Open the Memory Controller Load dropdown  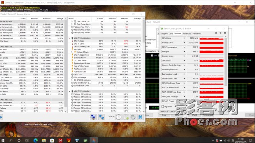point(184,65)
